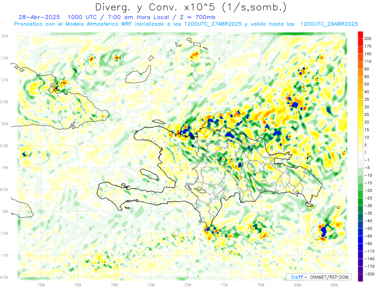375x289 pixels.
Task: Select the colorbar value -25
Action: click(368, 198)
